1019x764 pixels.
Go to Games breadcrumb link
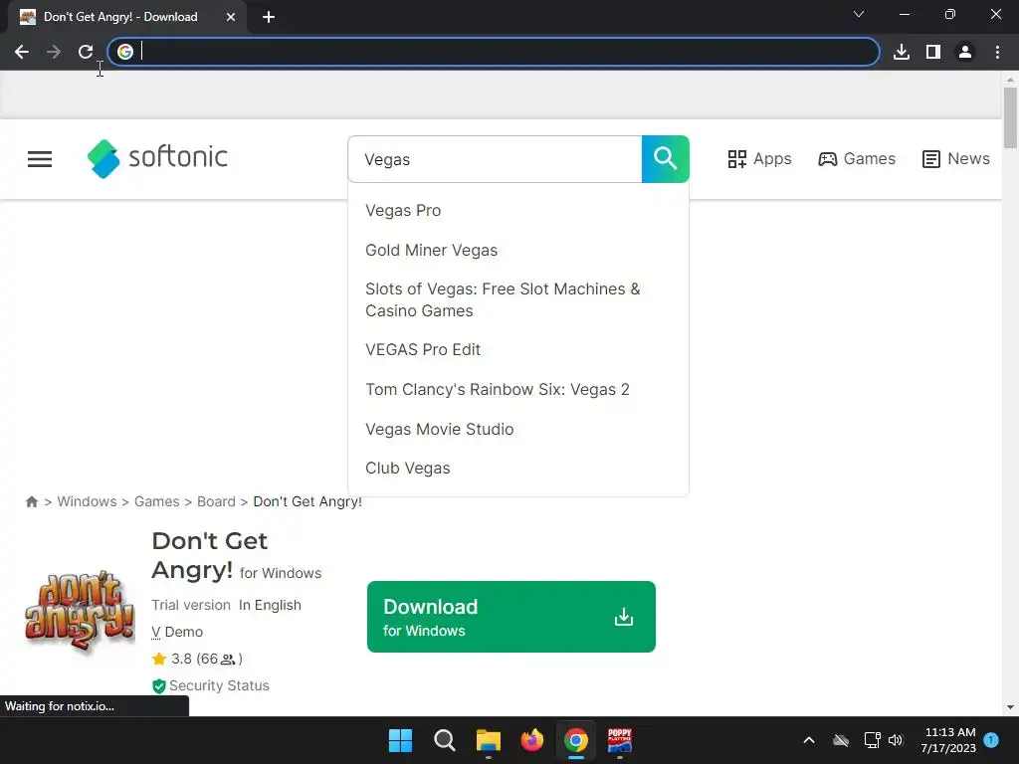pos(156,501)
